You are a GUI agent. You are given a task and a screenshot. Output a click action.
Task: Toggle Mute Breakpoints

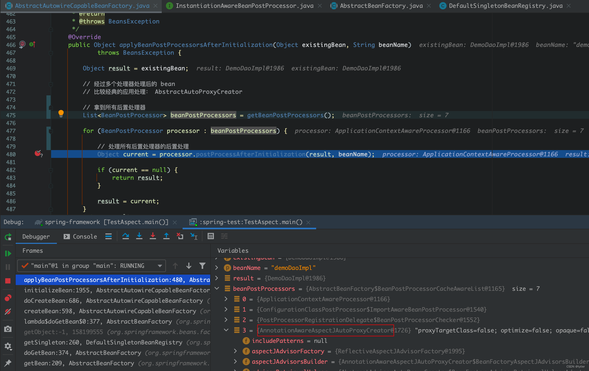[x=8, y=312]
